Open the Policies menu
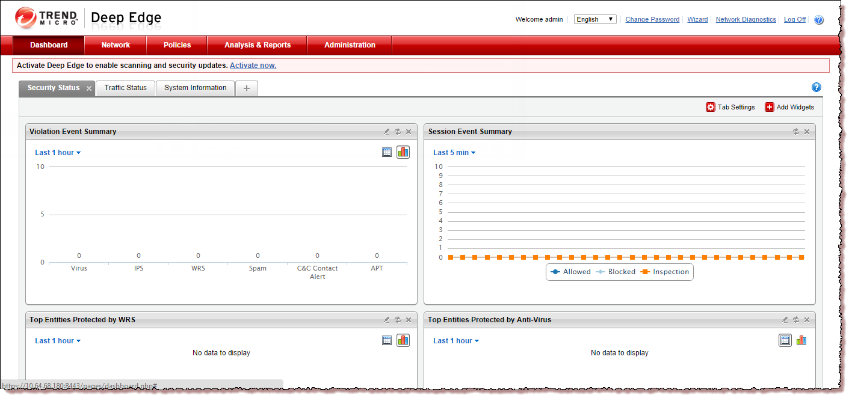 pyautogui.click(x=177, y=45)
